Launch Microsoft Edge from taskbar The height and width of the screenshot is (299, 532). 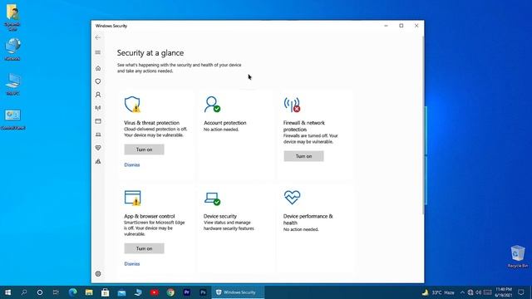[72, 292]
